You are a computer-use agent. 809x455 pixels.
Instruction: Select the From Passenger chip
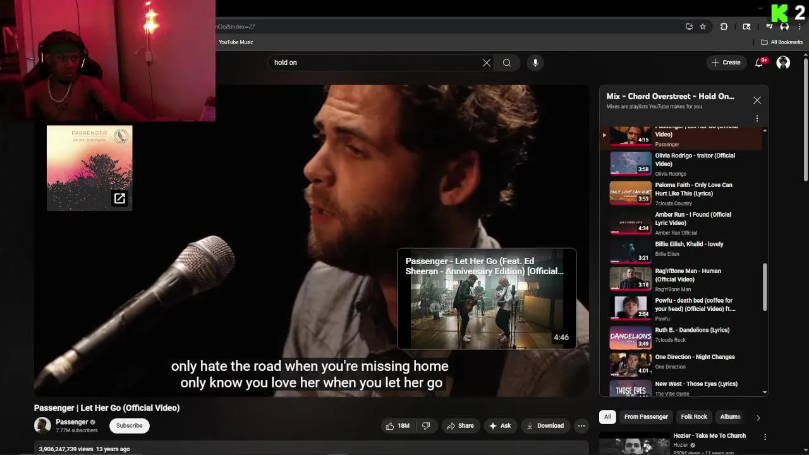pos(646,416)
